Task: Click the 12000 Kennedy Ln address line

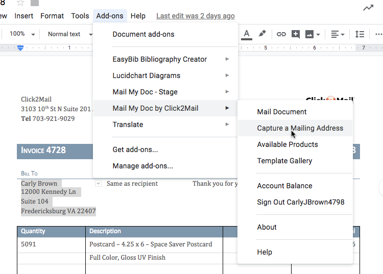Action: point(49,192)
